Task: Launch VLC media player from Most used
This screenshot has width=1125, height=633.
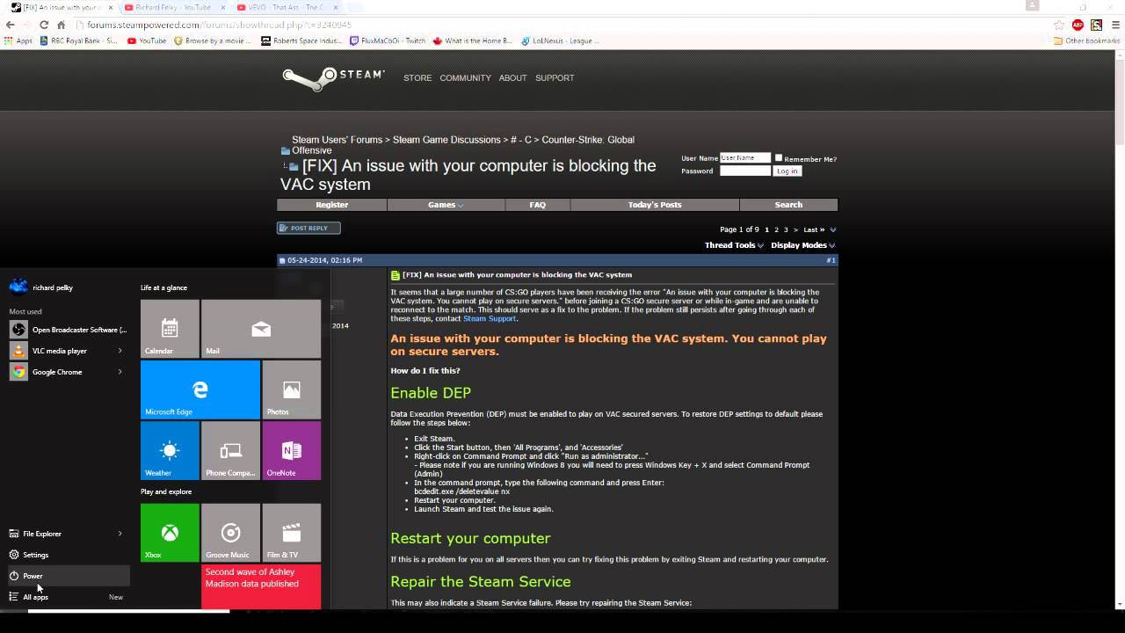Action: click(60, 351)
